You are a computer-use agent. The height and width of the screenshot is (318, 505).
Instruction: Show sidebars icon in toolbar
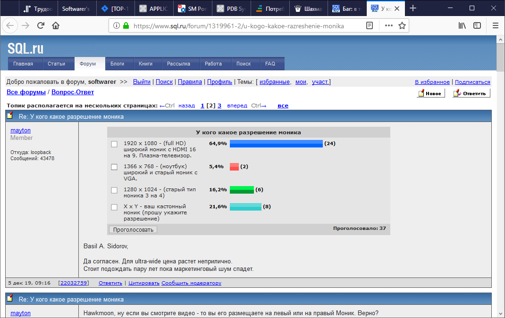(x=477, y=25)
